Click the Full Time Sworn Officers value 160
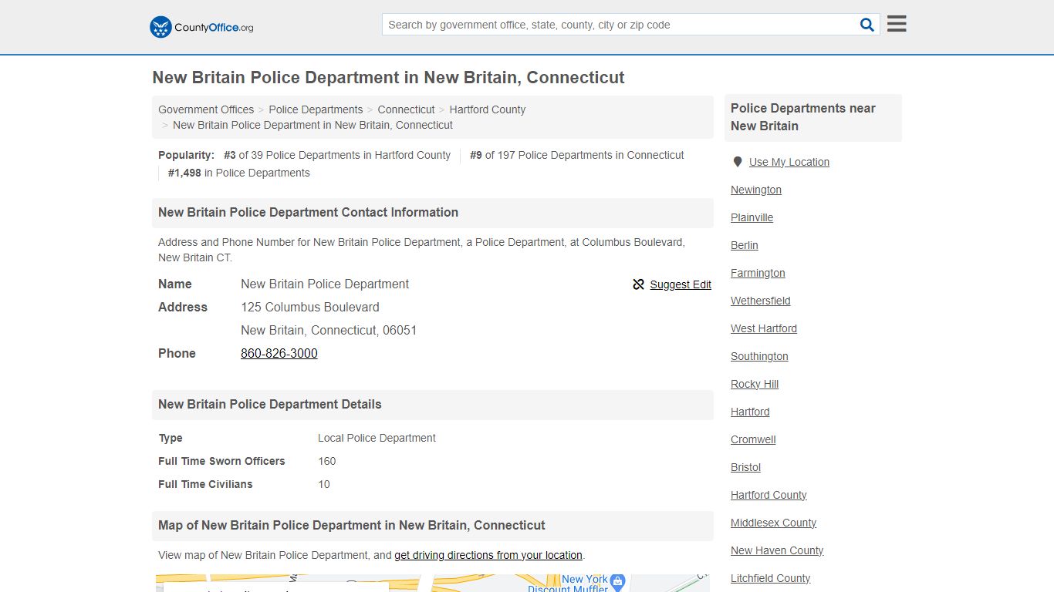 tap(327, 461)
